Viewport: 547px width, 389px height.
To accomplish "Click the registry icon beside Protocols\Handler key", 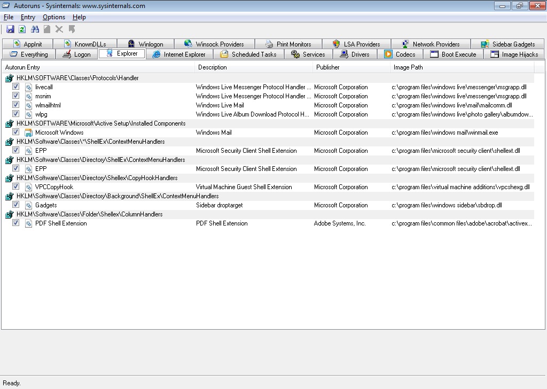I will pos(10,78).
